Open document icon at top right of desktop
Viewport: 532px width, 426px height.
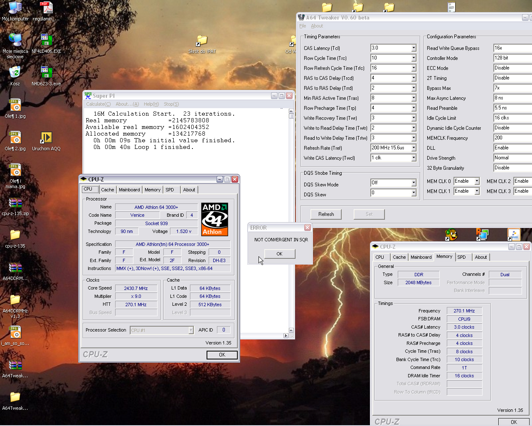451,6
